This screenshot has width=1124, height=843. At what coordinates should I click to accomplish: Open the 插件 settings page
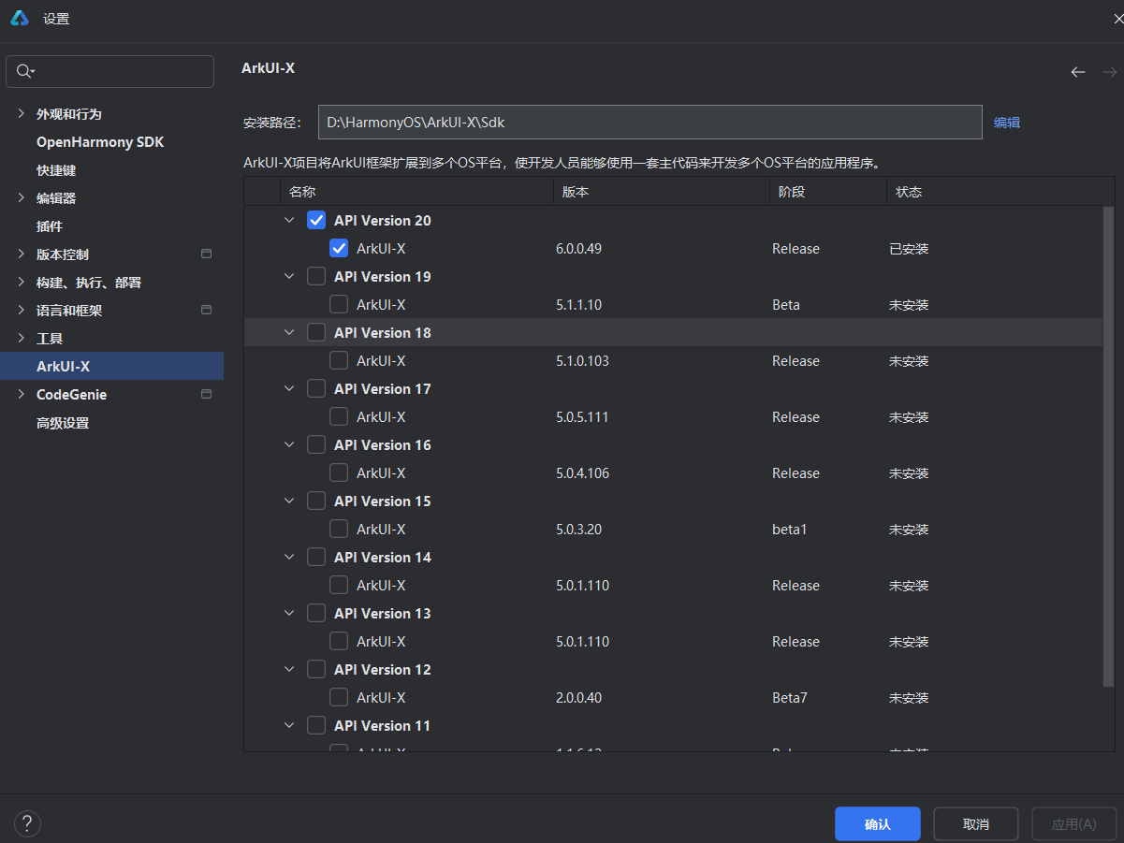coord(50,226)
